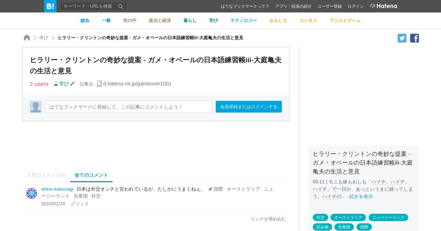Select 一般 category menu

(x=106, y=21)
